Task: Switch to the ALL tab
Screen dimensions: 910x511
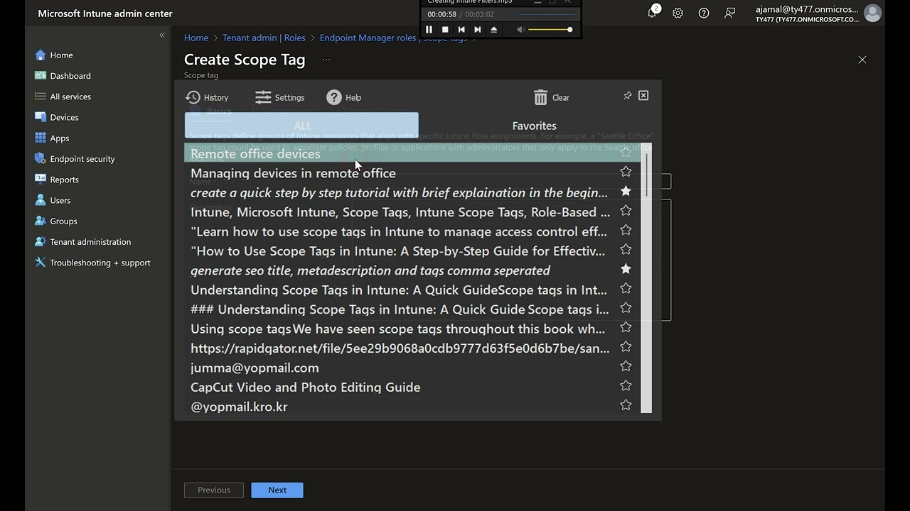Action: pos(301,126)
